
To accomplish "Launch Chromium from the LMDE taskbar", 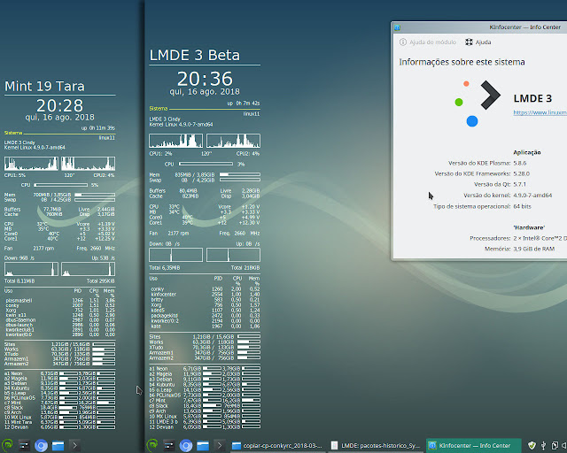I will click(186, 445).
